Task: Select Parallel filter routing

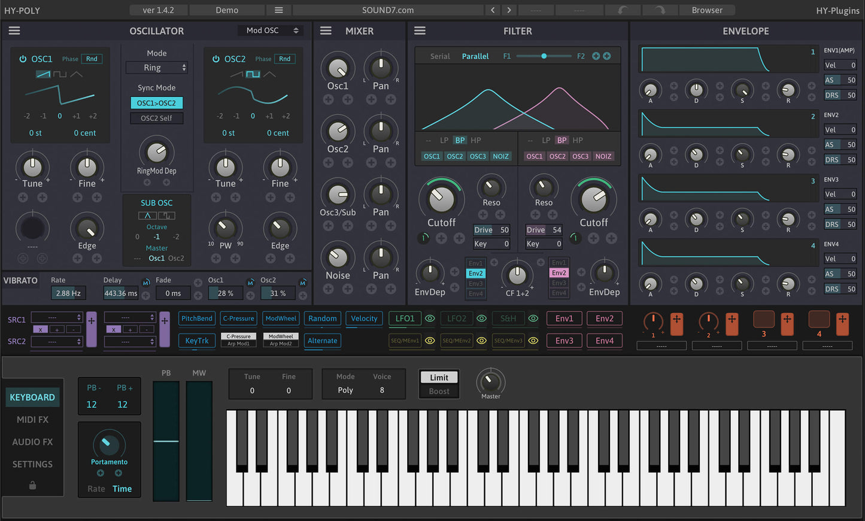Action: pyautogui.click(x=475, y=56)
